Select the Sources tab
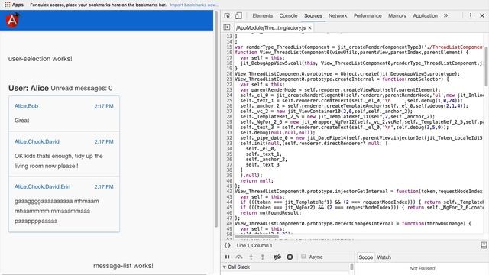The image size is (489, 275). coord(313,15)
